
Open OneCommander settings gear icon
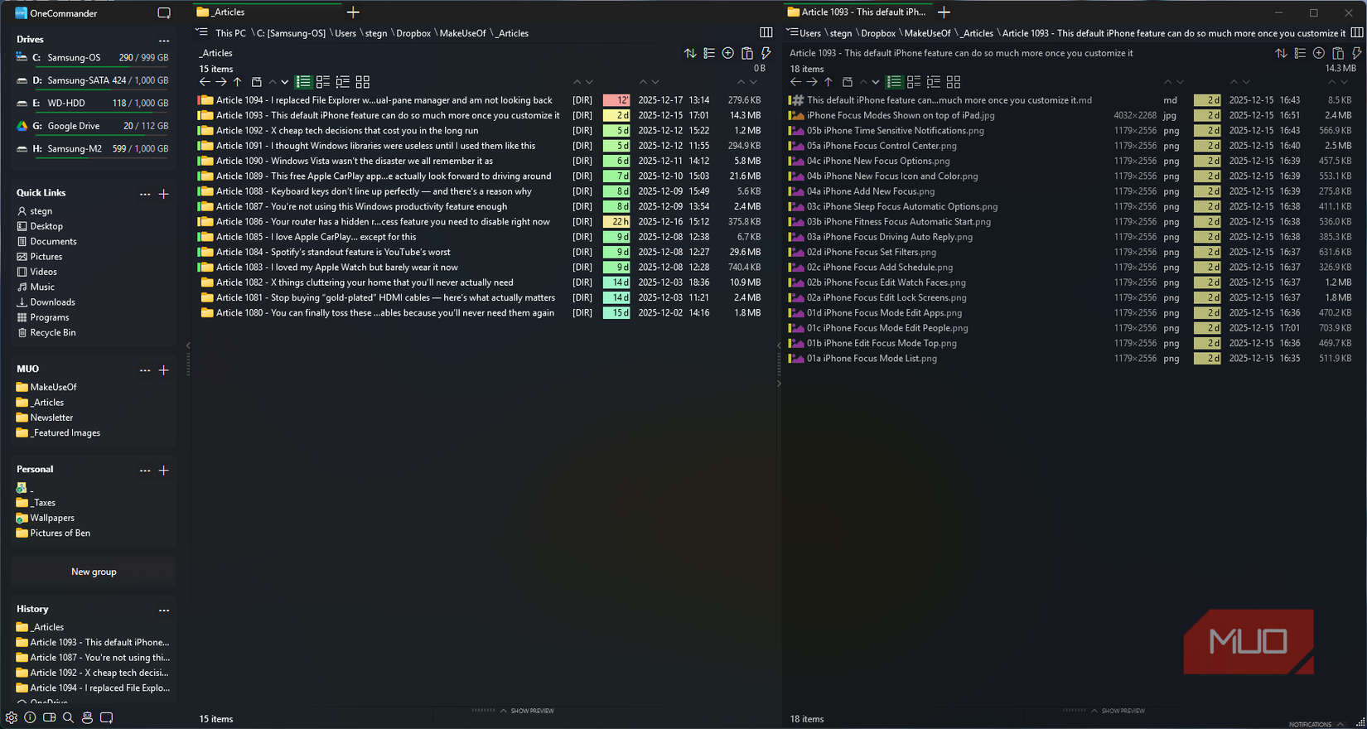[11, 717]
